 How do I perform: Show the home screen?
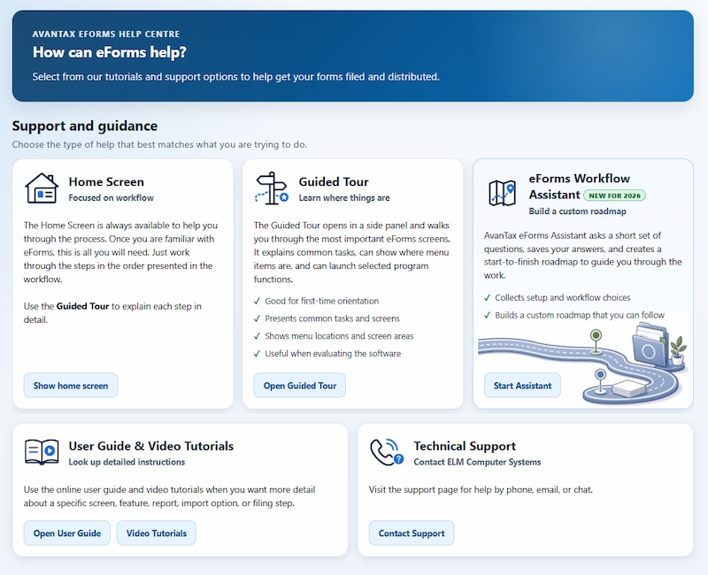[71, 386]
